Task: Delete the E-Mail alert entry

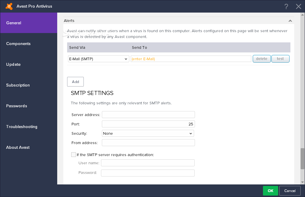Action: (x=262, y=59)
